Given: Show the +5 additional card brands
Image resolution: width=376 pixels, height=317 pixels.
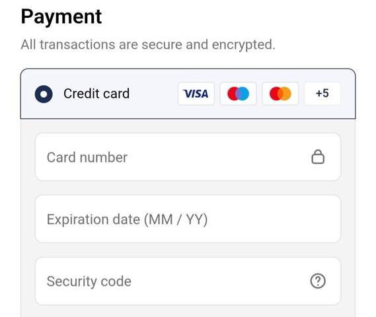Looking at the screenshot, I should click(322, 94).
